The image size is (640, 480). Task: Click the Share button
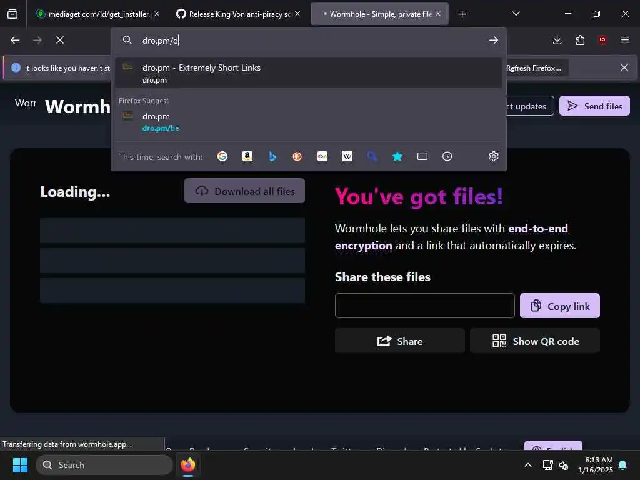coord(399,341)
